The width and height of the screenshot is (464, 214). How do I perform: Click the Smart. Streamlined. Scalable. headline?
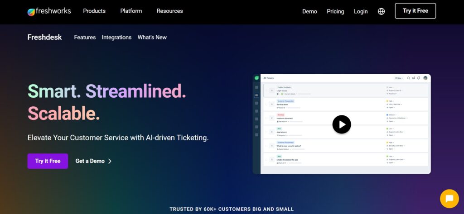(107, 102)
